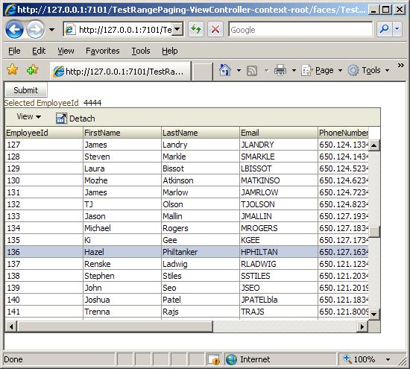Go back with the browser Back arrow
Image resolution: width=410 pixels, height=369 pixels.
click(14, 30)
